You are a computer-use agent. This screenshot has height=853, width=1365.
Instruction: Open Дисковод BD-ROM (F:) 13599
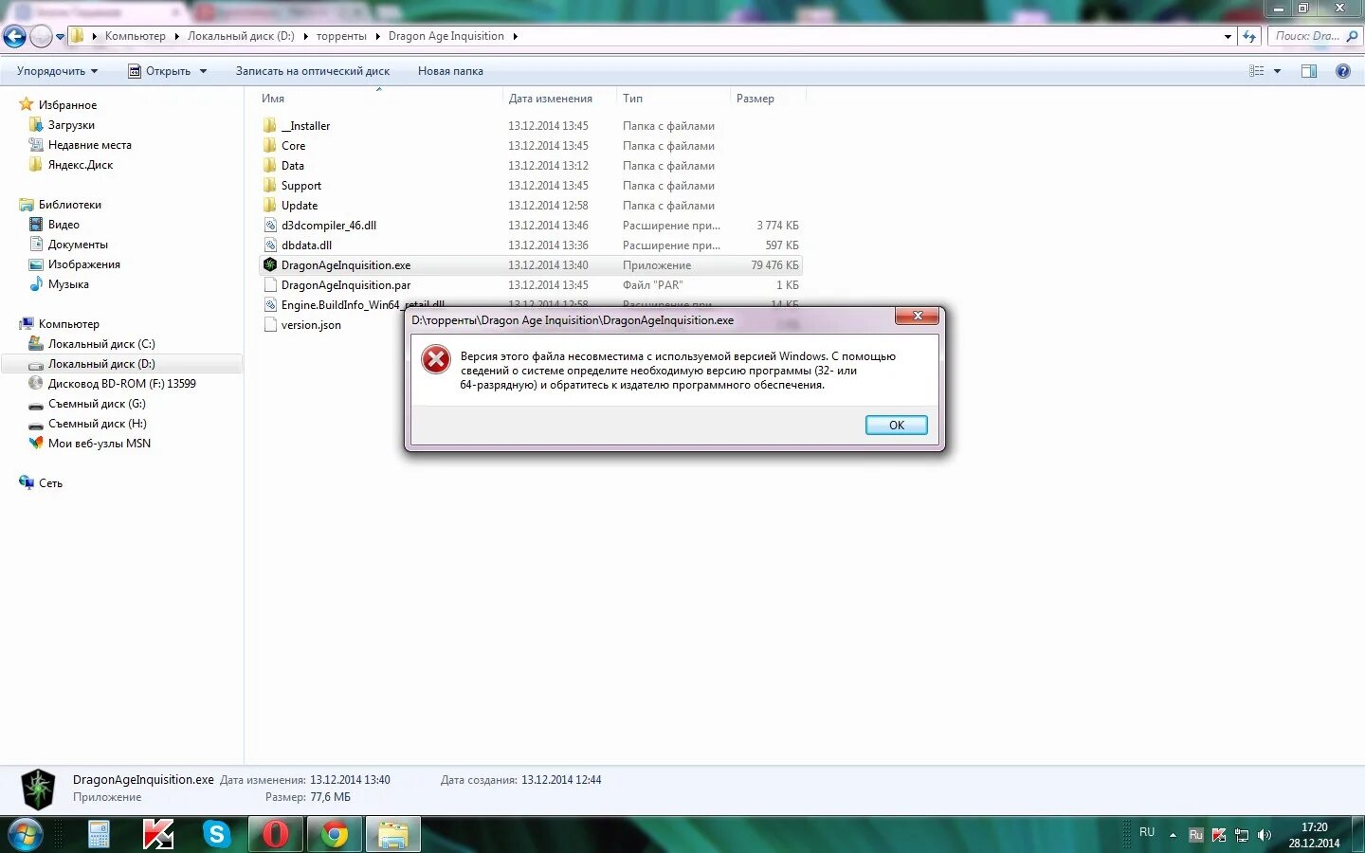coord(121,384)
